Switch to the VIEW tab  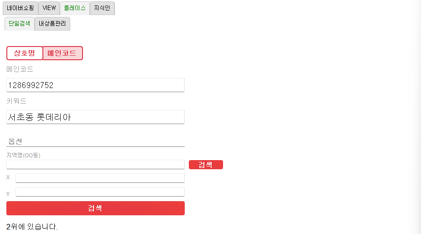(49, 8)
